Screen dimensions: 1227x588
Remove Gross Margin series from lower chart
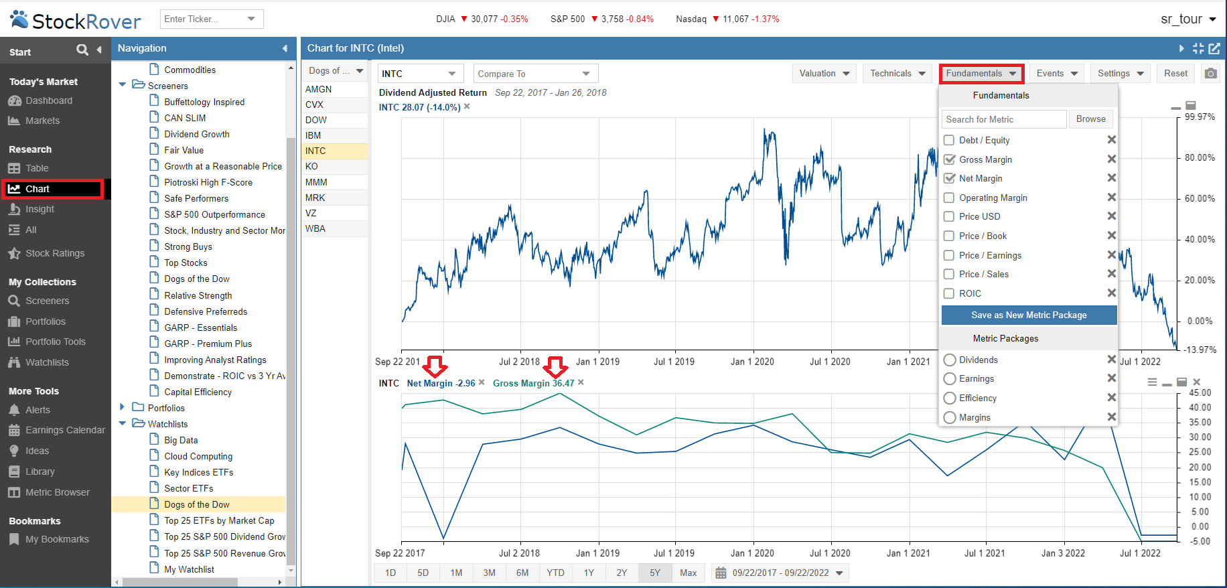pos(581,382)
